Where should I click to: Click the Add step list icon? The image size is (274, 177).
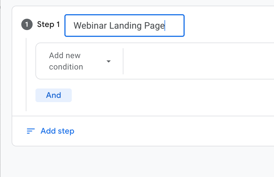(31, 131)
